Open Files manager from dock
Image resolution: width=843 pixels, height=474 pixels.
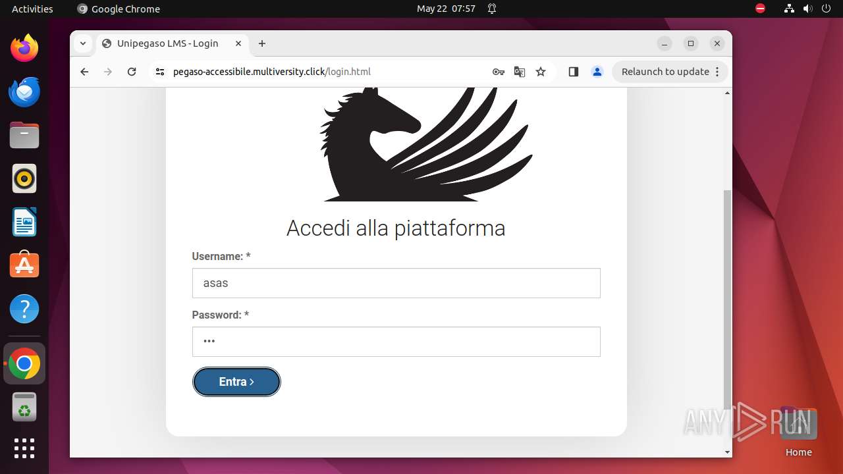point(24,135)
